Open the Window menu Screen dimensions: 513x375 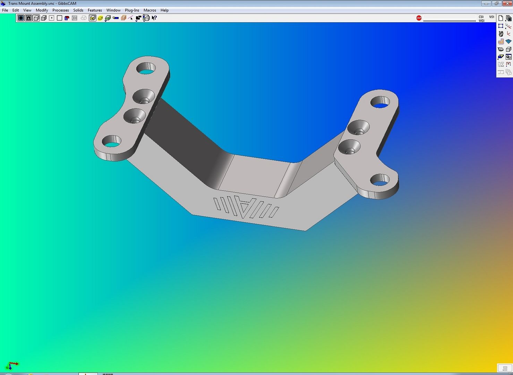[x=113, y=10]
